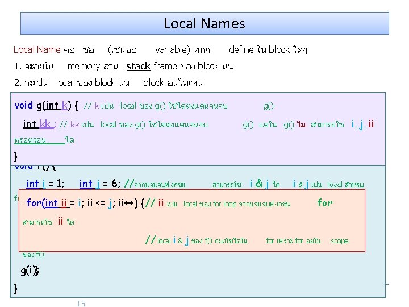409x307 pixels.
Task: Click the "define" text in the first line
Action: 241,50
